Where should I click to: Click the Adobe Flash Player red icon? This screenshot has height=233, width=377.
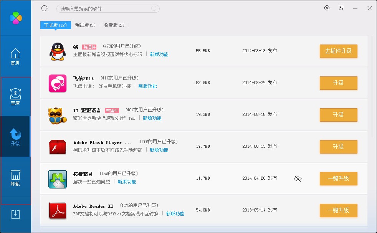57,146
